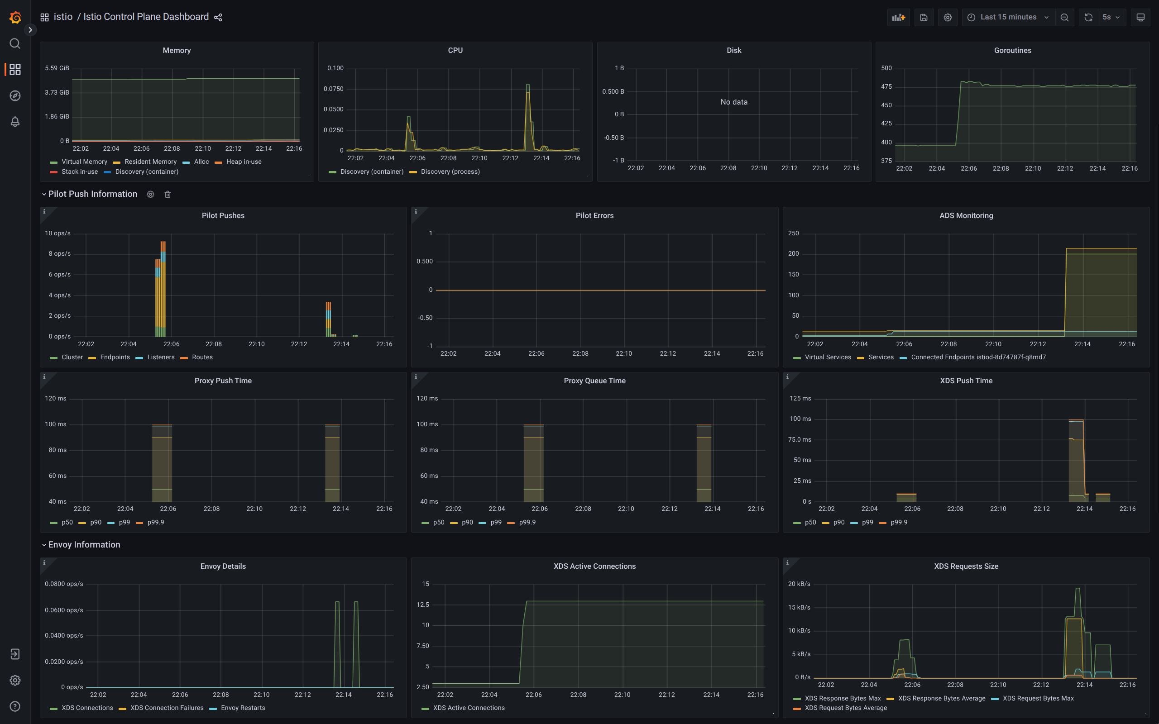Show info for Envoy Details panel

44,562
